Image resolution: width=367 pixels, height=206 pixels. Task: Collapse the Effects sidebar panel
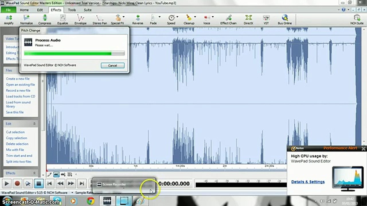(34, 173)
